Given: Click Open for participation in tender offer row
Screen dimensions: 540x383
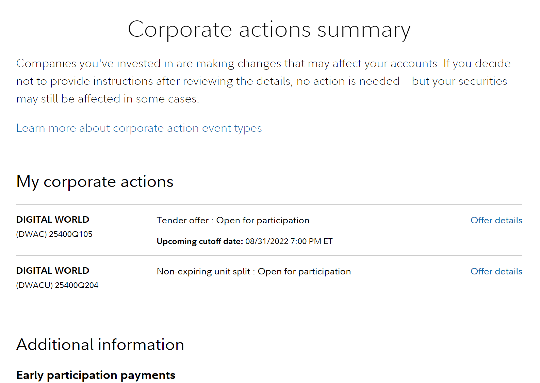Looking at the screenshot, I should (x=263, y=221).
